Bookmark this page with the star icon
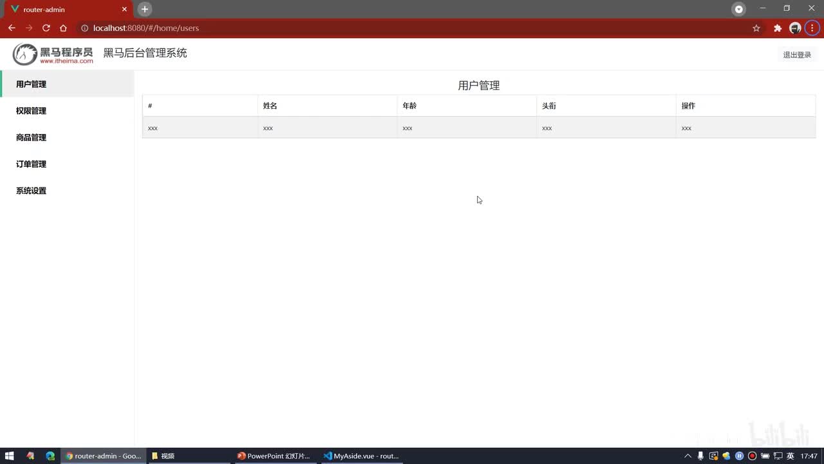This screenshot has height=464, width=824. click(x=756, y=28)
